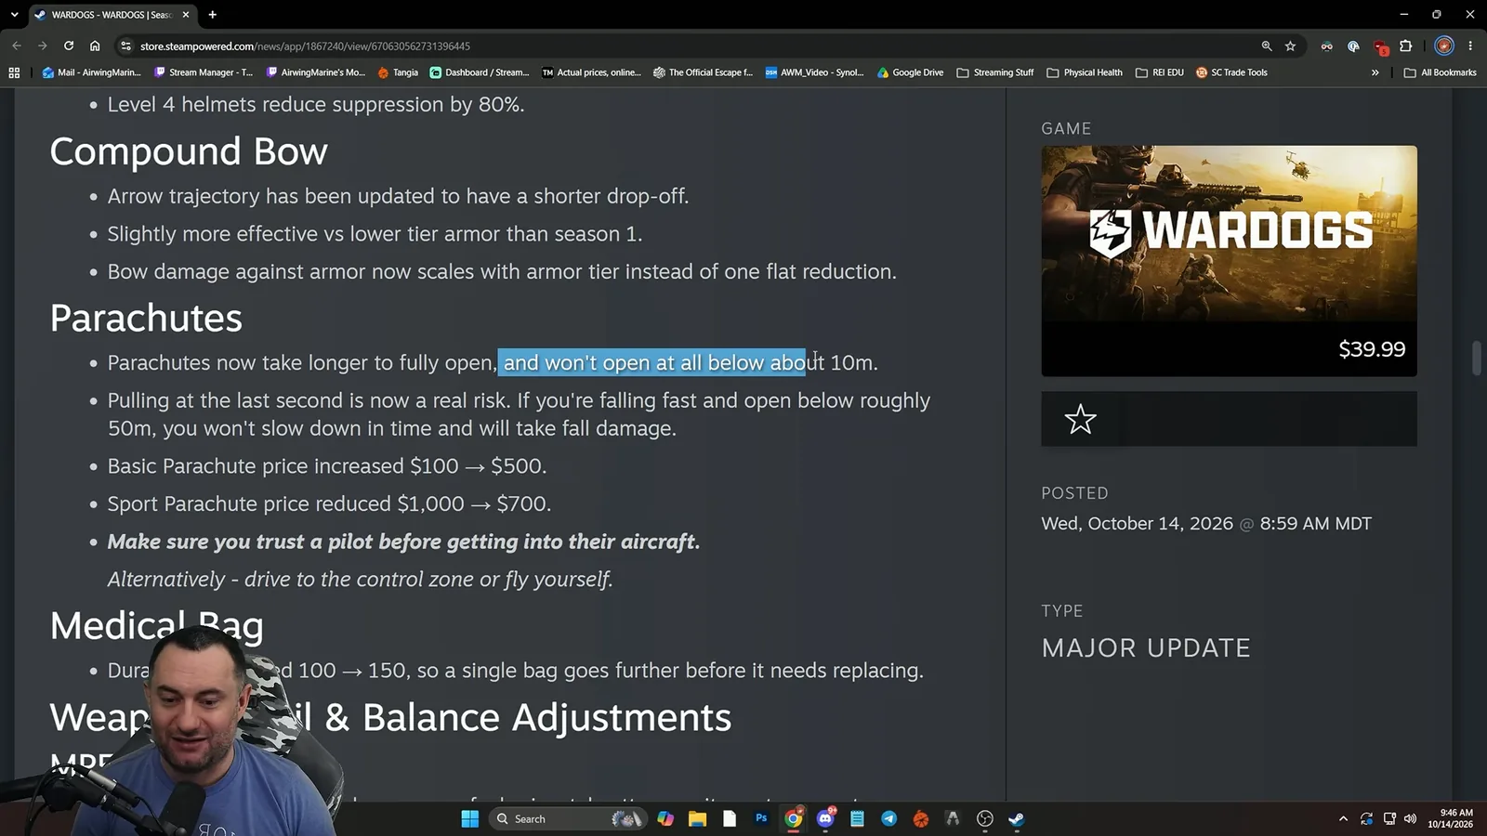Open the Apps grid in bookmarks bar
This screenshot has width=1487, height=836.
(14, 72)
